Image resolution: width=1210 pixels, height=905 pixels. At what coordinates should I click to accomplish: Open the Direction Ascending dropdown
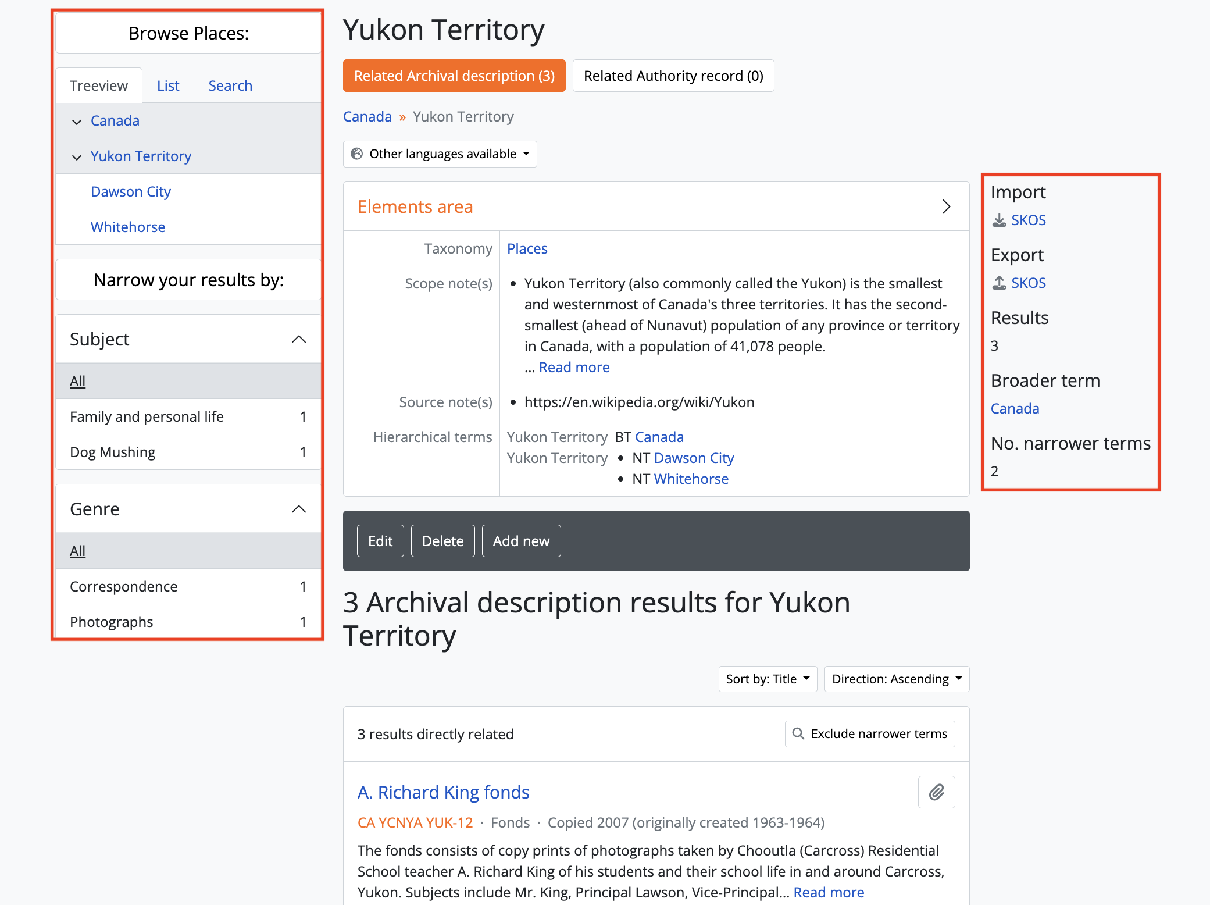(x=896, y=679)
